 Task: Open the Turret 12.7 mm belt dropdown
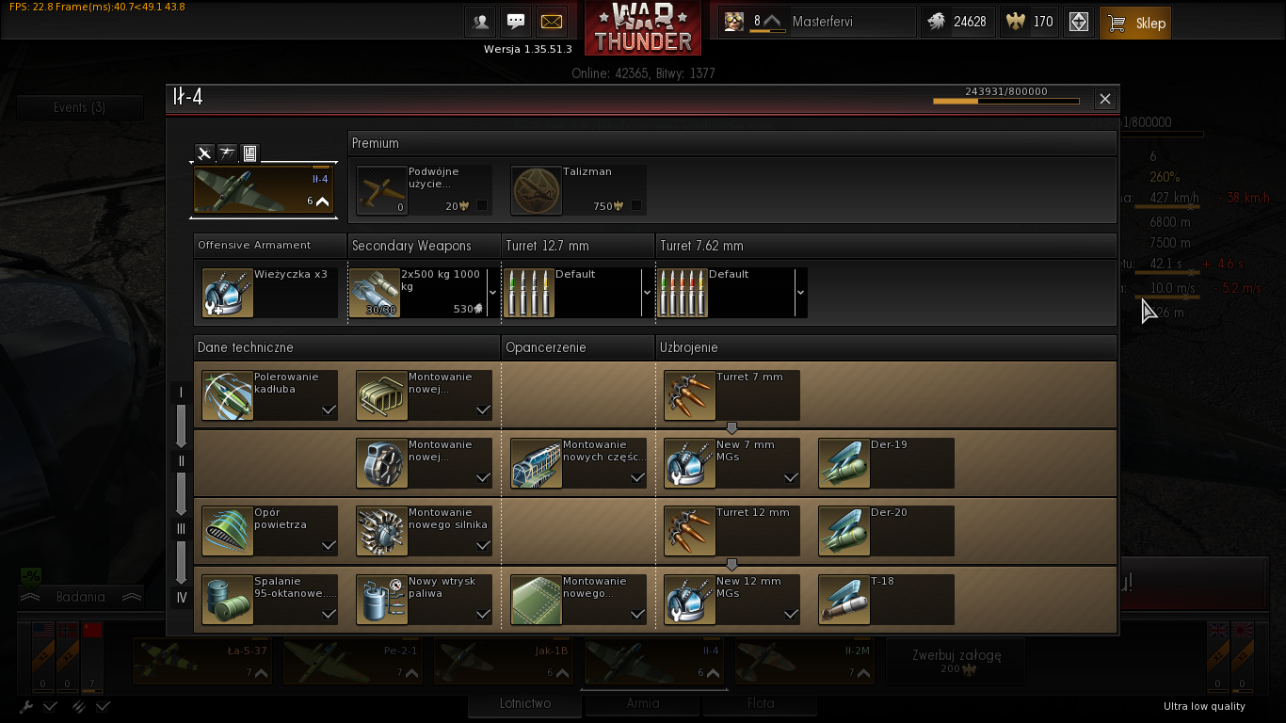647,293
